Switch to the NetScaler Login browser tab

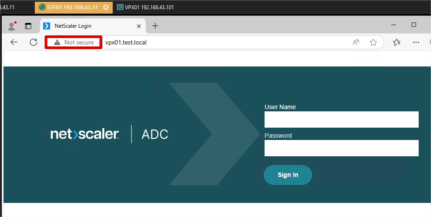93,26
